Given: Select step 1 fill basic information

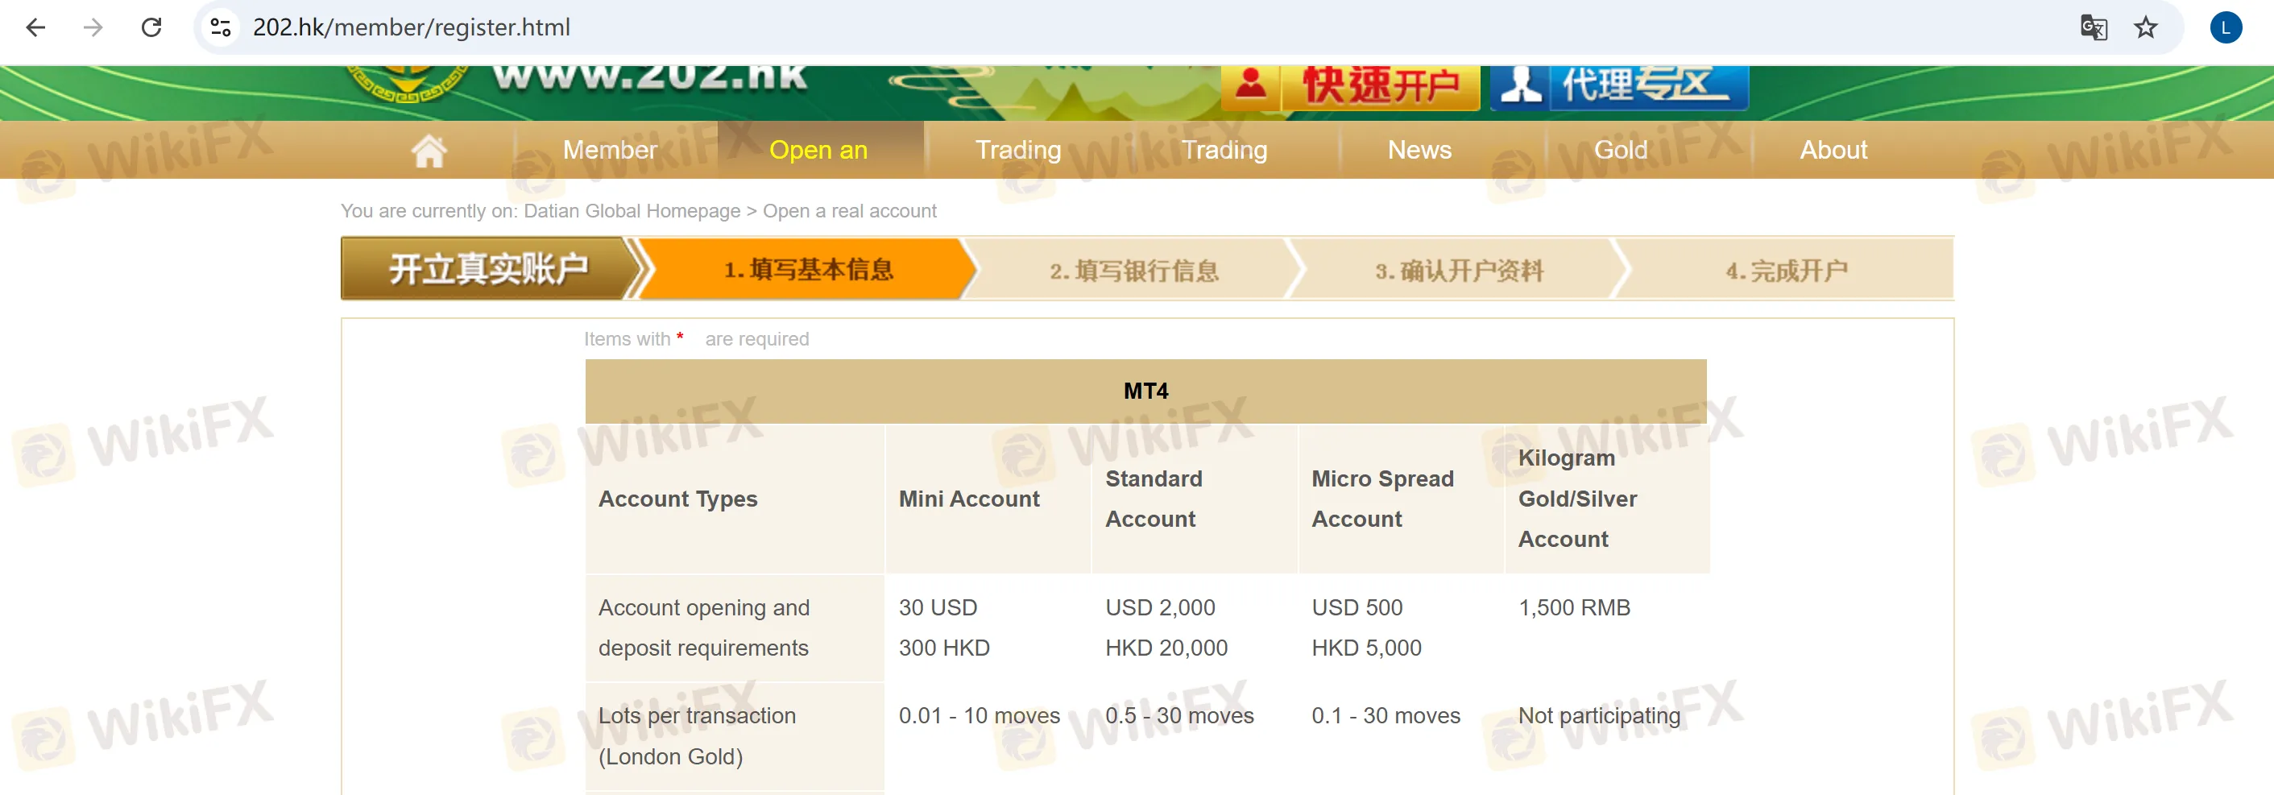Looking at the screenshot, I should 808,269.
